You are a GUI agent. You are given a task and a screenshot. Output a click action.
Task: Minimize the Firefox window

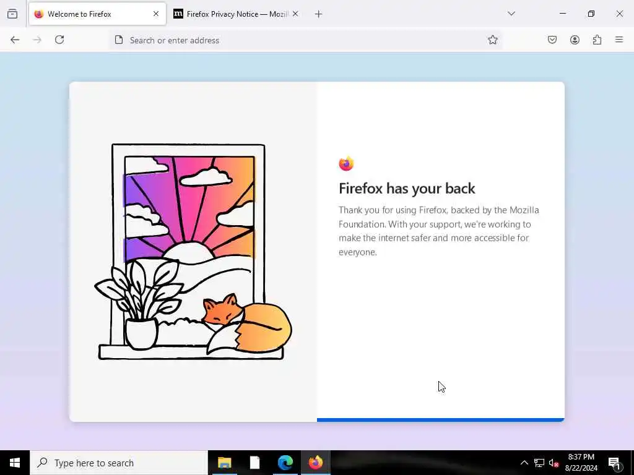tap(562, 14)
